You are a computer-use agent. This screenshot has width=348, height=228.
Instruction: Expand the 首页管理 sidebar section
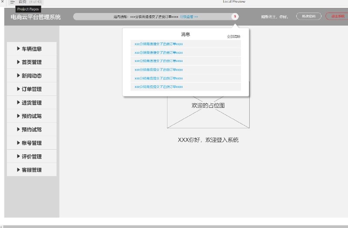32,62
